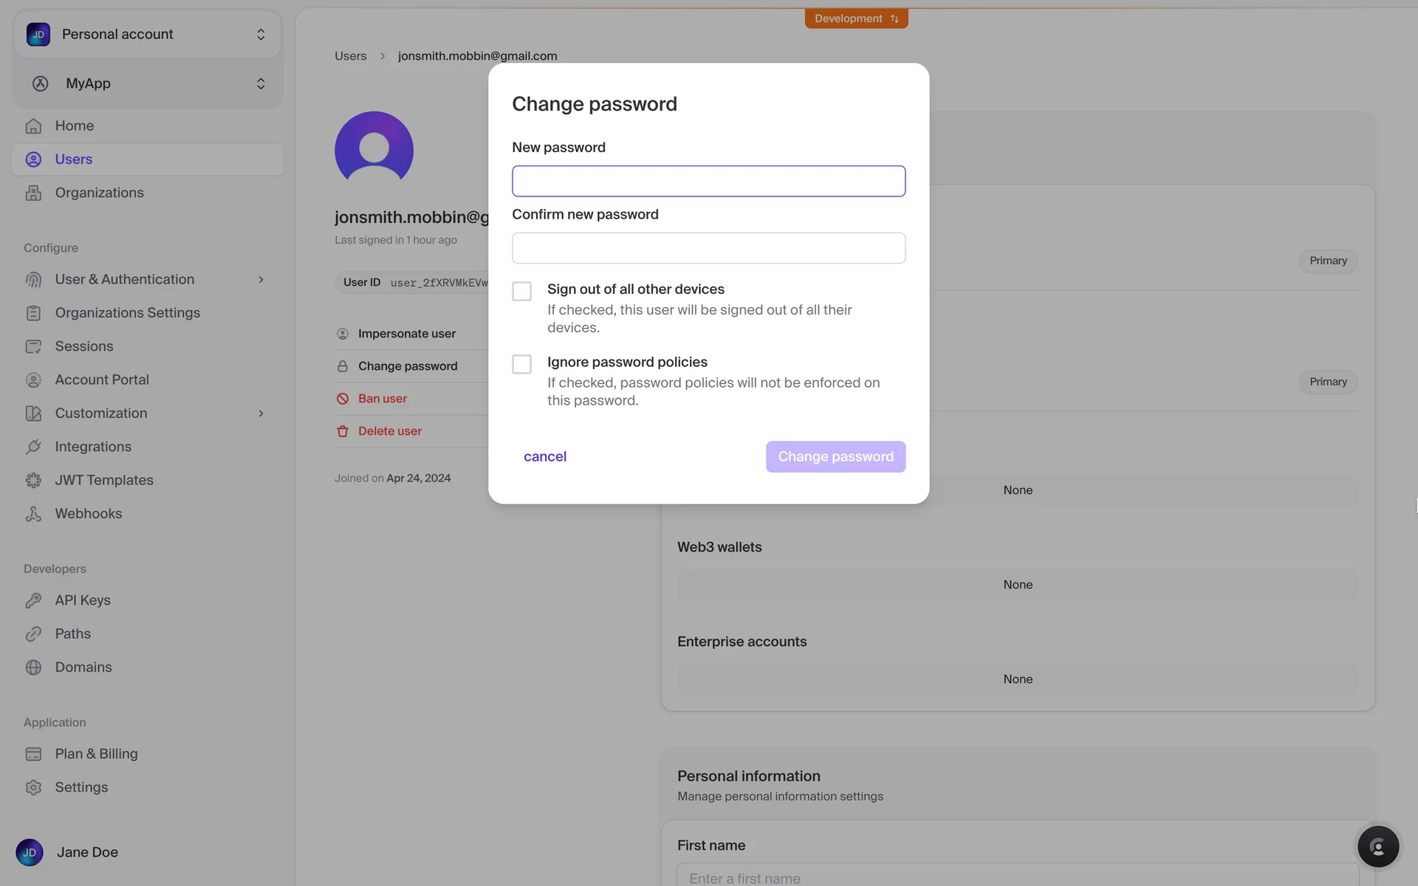Expand User & Authentication submenu

pyautogui.click(x=261, y=280)
